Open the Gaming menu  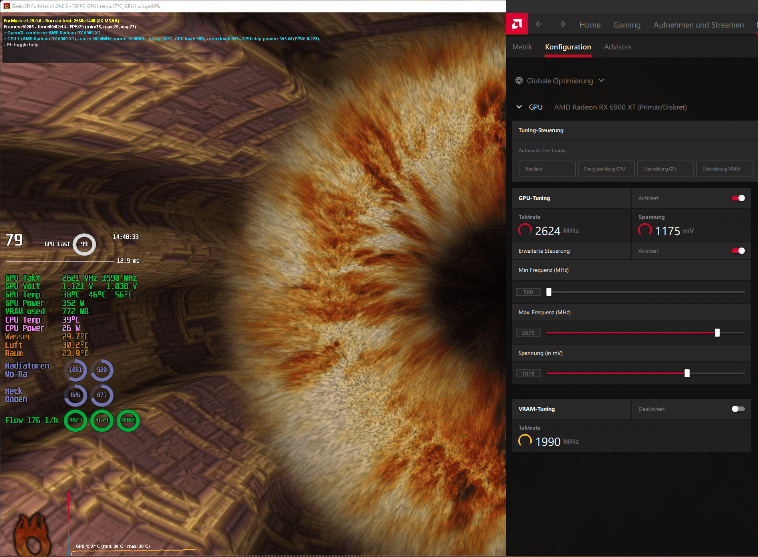point(627,25)
